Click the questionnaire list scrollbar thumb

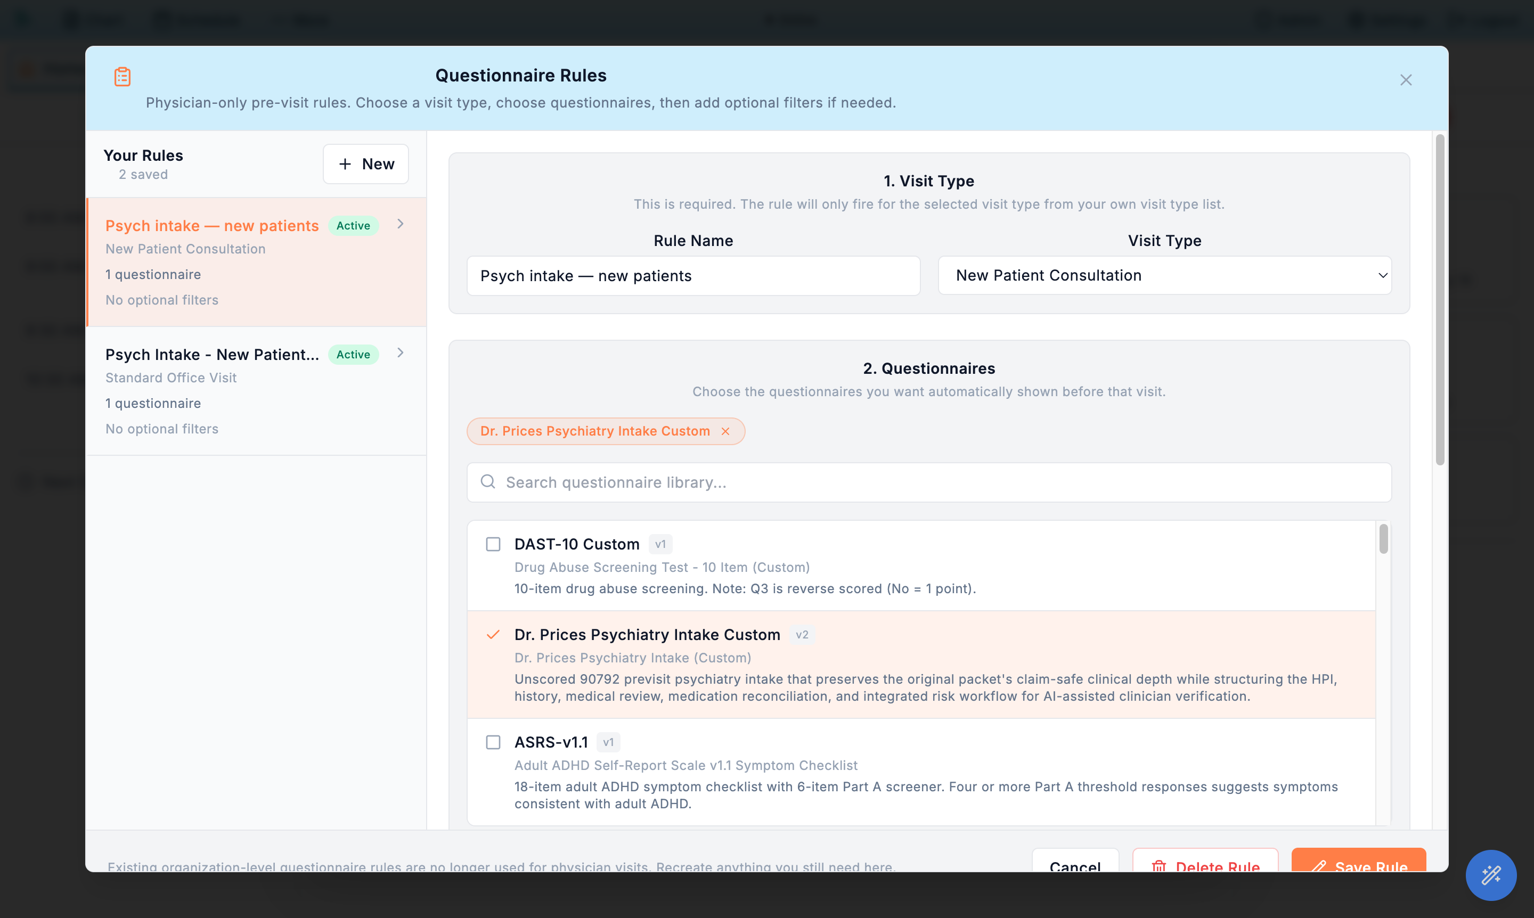[1384, 539]
